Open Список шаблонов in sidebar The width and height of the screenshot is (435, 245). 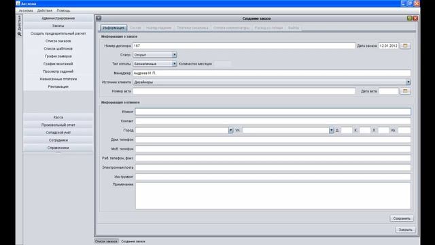click(58, 48)
